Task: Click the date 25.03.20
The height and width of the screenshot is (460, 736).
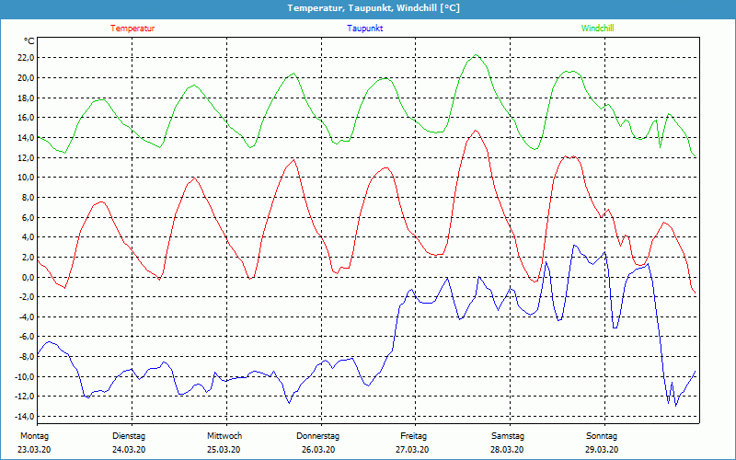Action: (x=224, y=450)
